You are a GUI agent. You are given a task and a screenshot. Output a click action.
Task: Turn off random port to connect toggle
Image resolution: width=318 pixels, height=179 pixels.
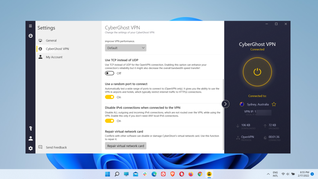coord(110,97)
